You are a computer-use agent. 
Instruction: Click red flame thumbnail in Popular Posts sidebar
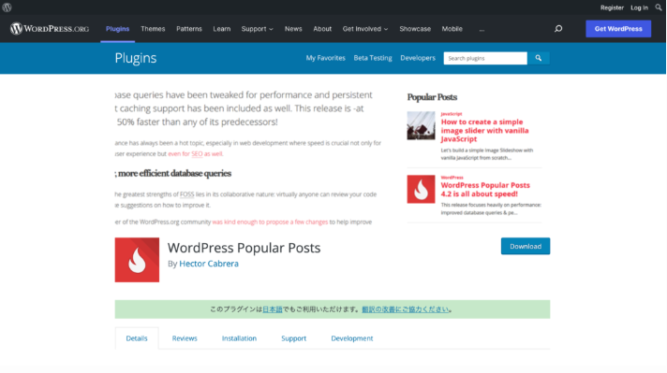421,189
